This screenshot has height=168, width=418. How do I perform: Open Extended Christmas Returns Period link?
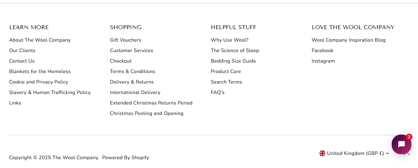pos(151,103)
